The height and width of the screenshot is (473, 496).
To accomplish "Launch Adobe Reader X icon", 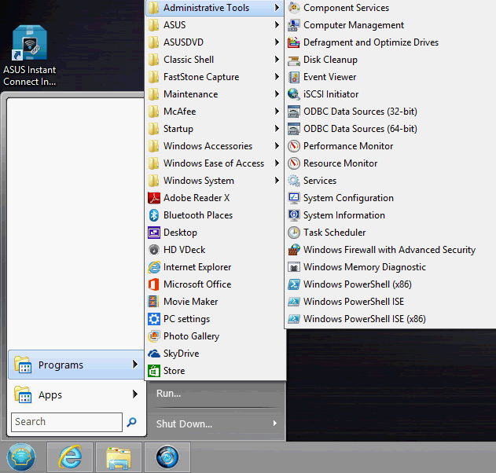I will pyautogui.click(x=154, y=198).
